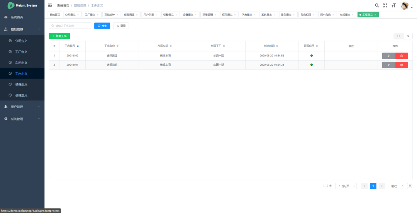417x213 pixels.
Task: Open the user avatar menu
Action: [x=406, y=6]
